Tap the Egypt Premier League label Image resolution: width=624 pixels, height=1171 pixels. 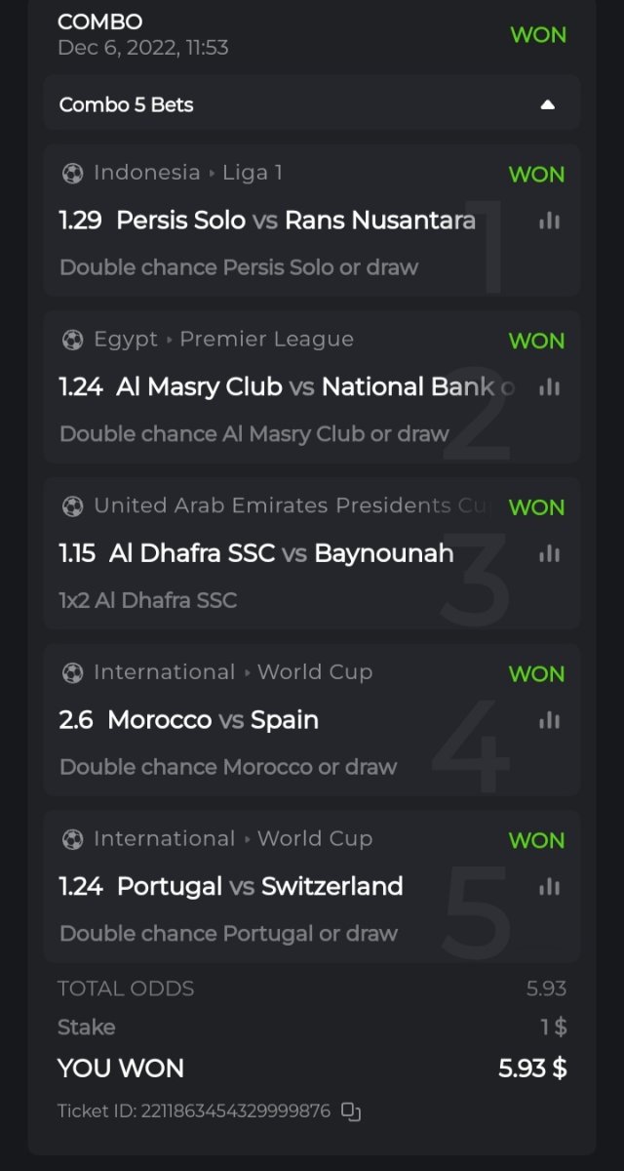click(x=223, y=340)
